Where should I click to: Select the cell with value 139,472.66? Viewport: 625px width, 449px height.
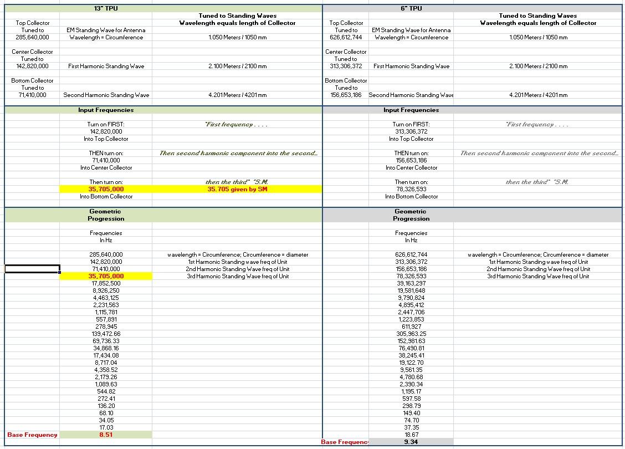106,334
